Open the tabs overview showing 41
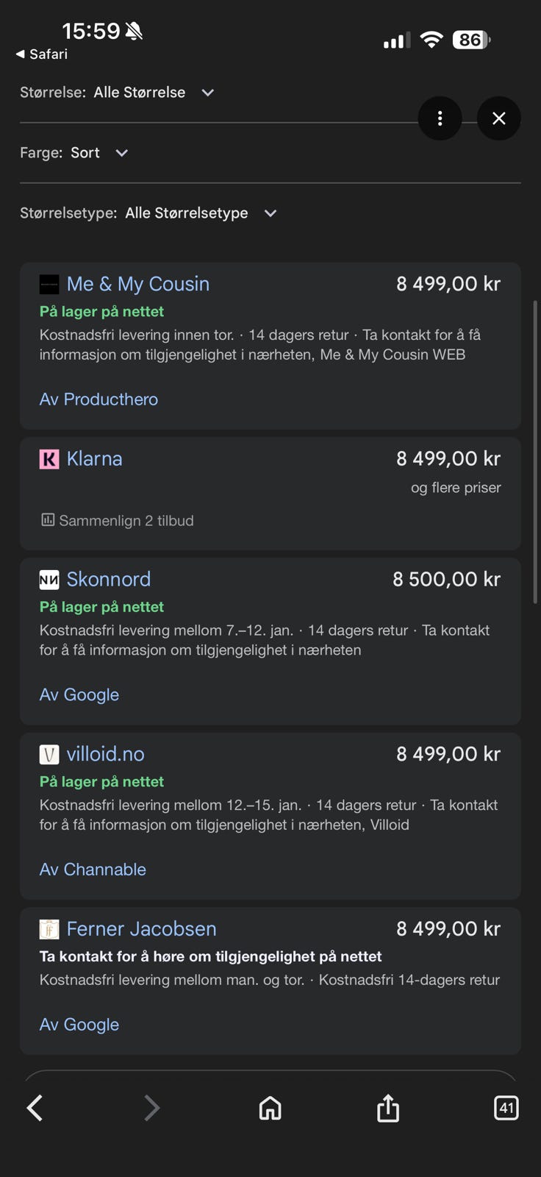The width and height of the screenshot is (541, 1177). coord(506,1108)
